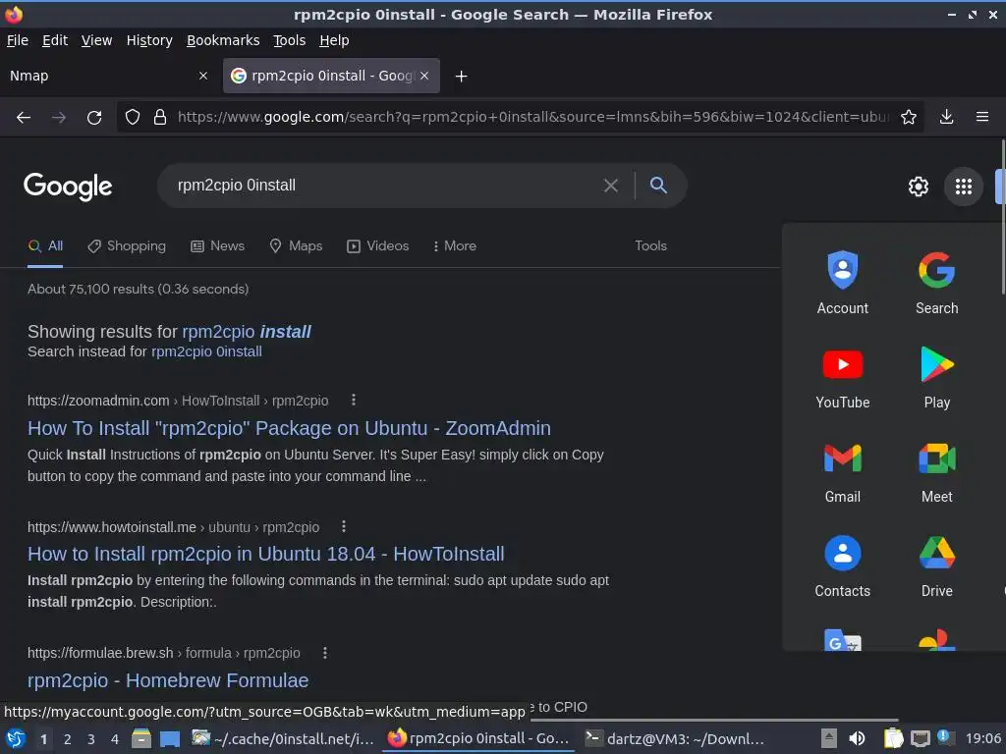Image resolution: width=1006 pixels, height=754 pixels.
Task: Close the rpm2cpio 0install tab
Action: 424,76
